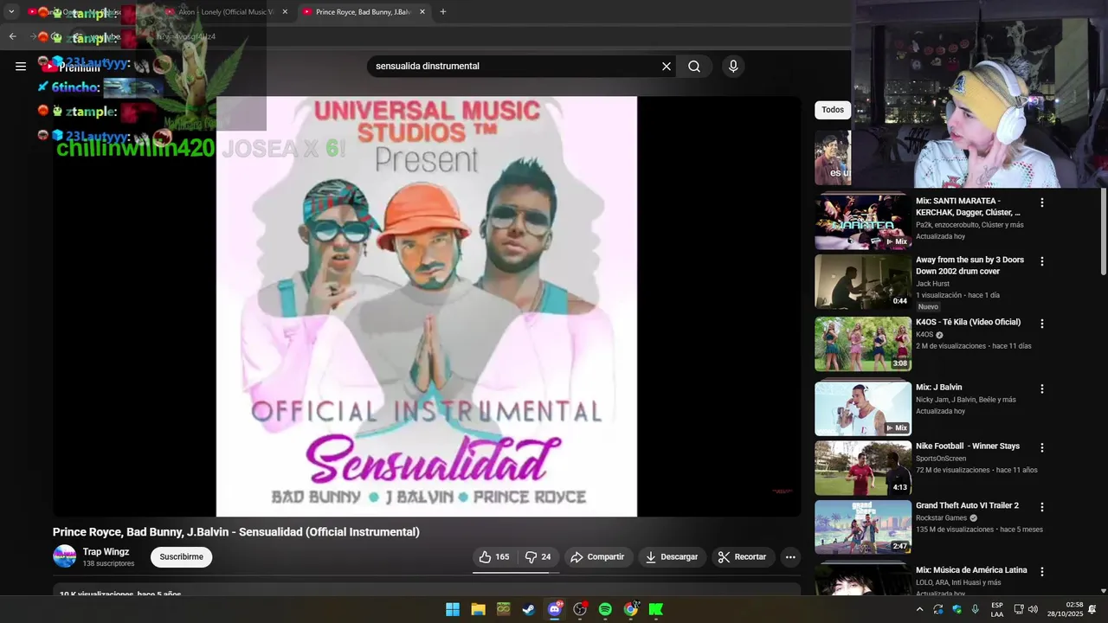
Task: Play Mix: J Balvin title link
Action: click(938, 388)
